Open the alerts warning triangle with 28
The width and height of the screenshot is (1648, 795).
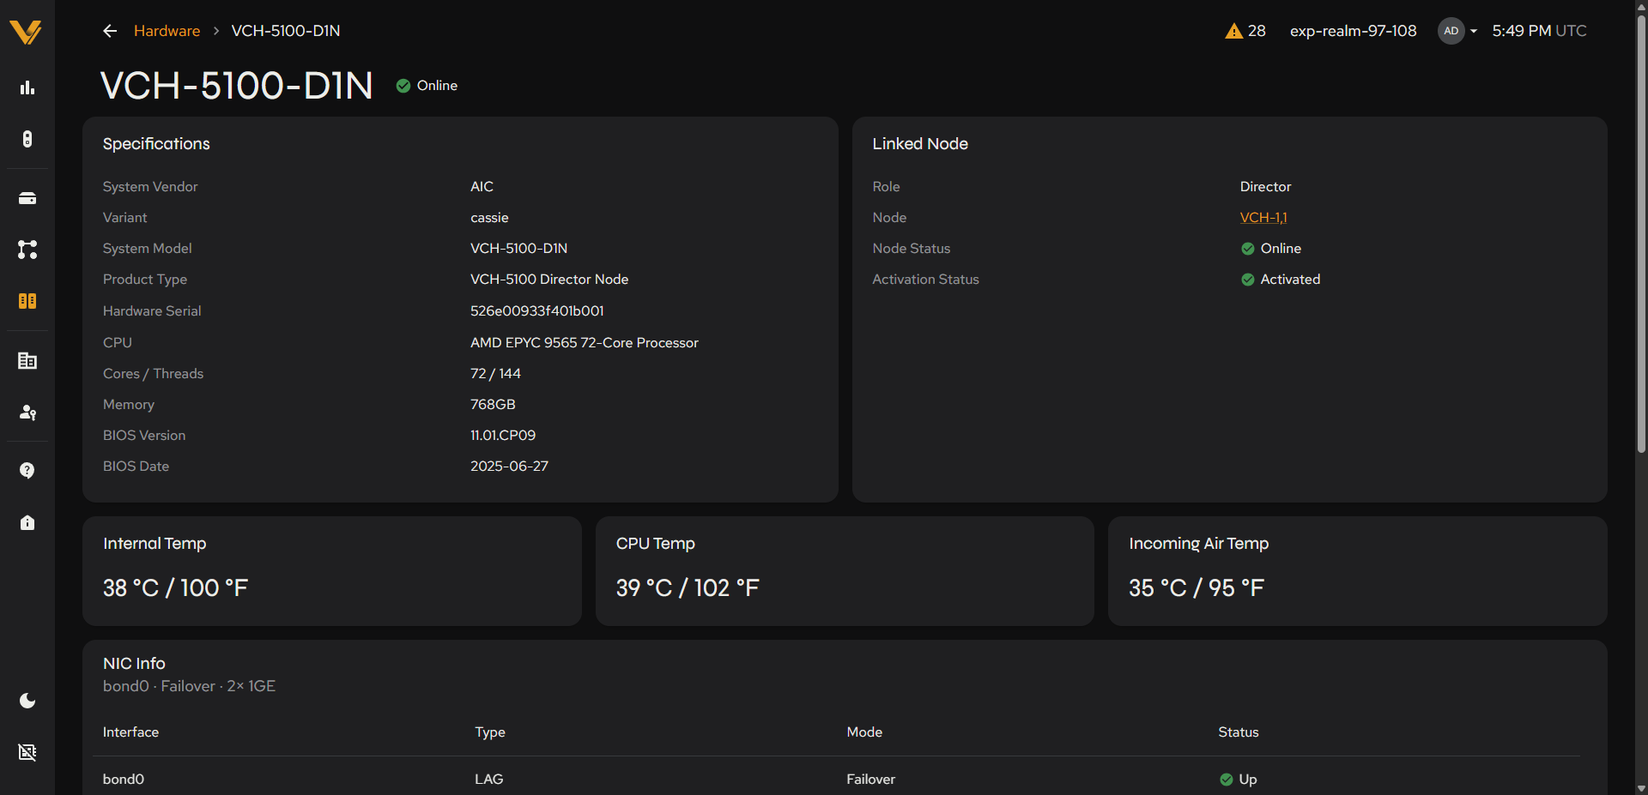pyautogui.click(x=1245, y=31)
